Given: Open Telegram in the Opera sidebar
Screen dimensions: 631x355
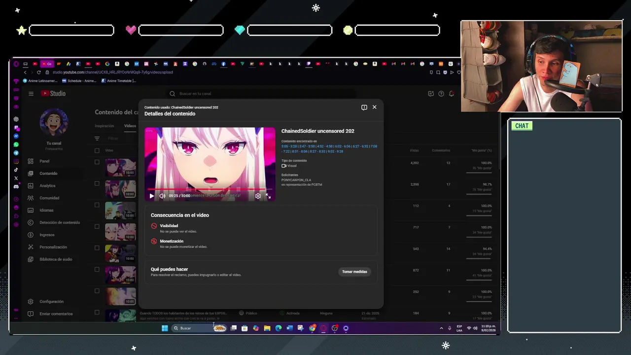Looking at the screenshot, I should [16, 153].
